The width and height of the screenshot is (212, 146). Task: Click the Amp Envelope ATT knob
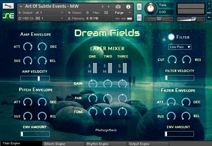28,47
